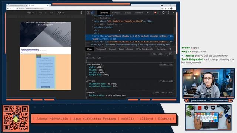Open the Layout sub-tab
237x133 pixels.
112,49
